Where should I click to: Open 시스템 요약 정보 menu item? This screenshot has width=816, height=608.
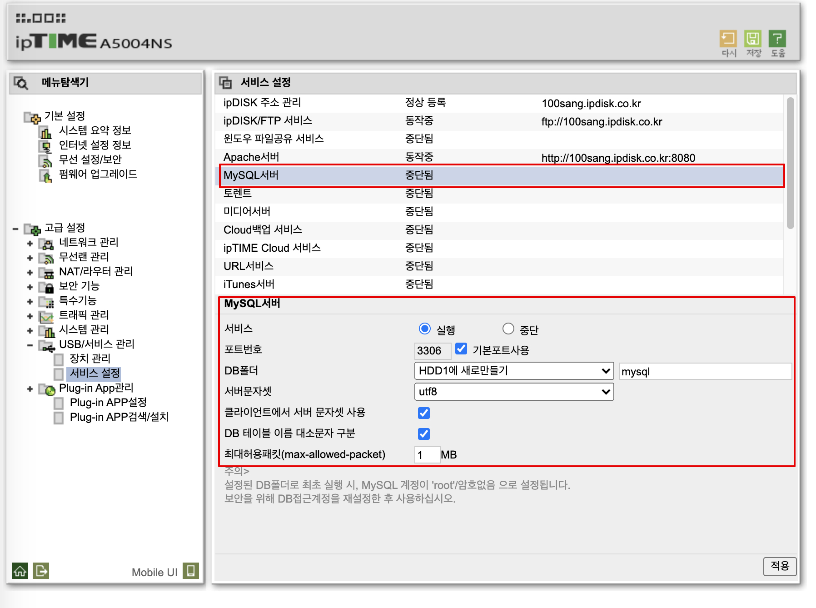tap(95, 130)
